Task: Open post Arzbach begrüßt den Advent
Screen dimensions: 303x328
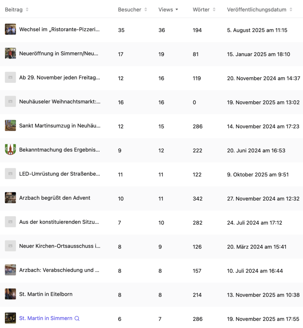Action: (x=55, y=198)
